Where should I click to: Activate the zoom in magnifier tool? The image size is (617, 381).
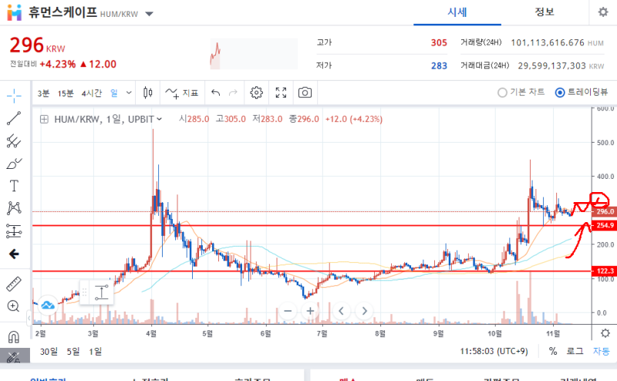[13, 306]
